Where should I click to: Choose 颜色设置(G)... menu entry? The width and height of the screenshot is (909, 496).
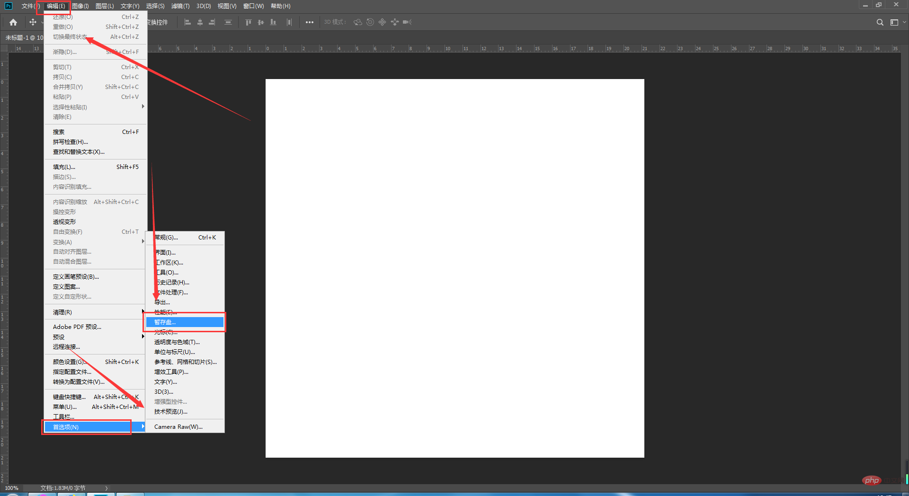[96, 362]
